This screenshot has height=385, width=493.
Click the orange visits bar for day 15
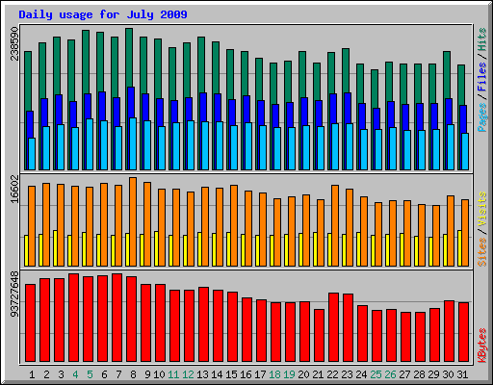[234, 225]
